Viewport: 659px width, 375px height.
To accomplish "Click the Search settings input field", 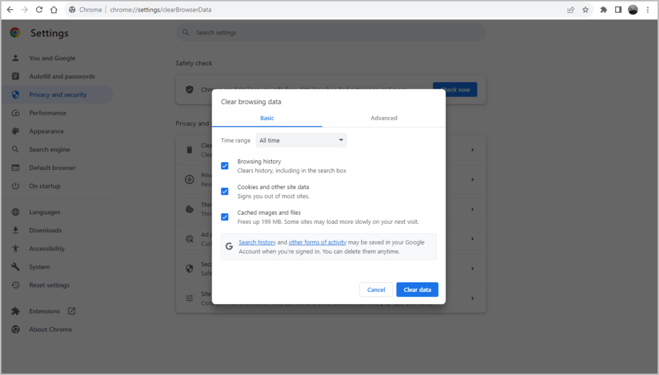I will pos(331,32).
